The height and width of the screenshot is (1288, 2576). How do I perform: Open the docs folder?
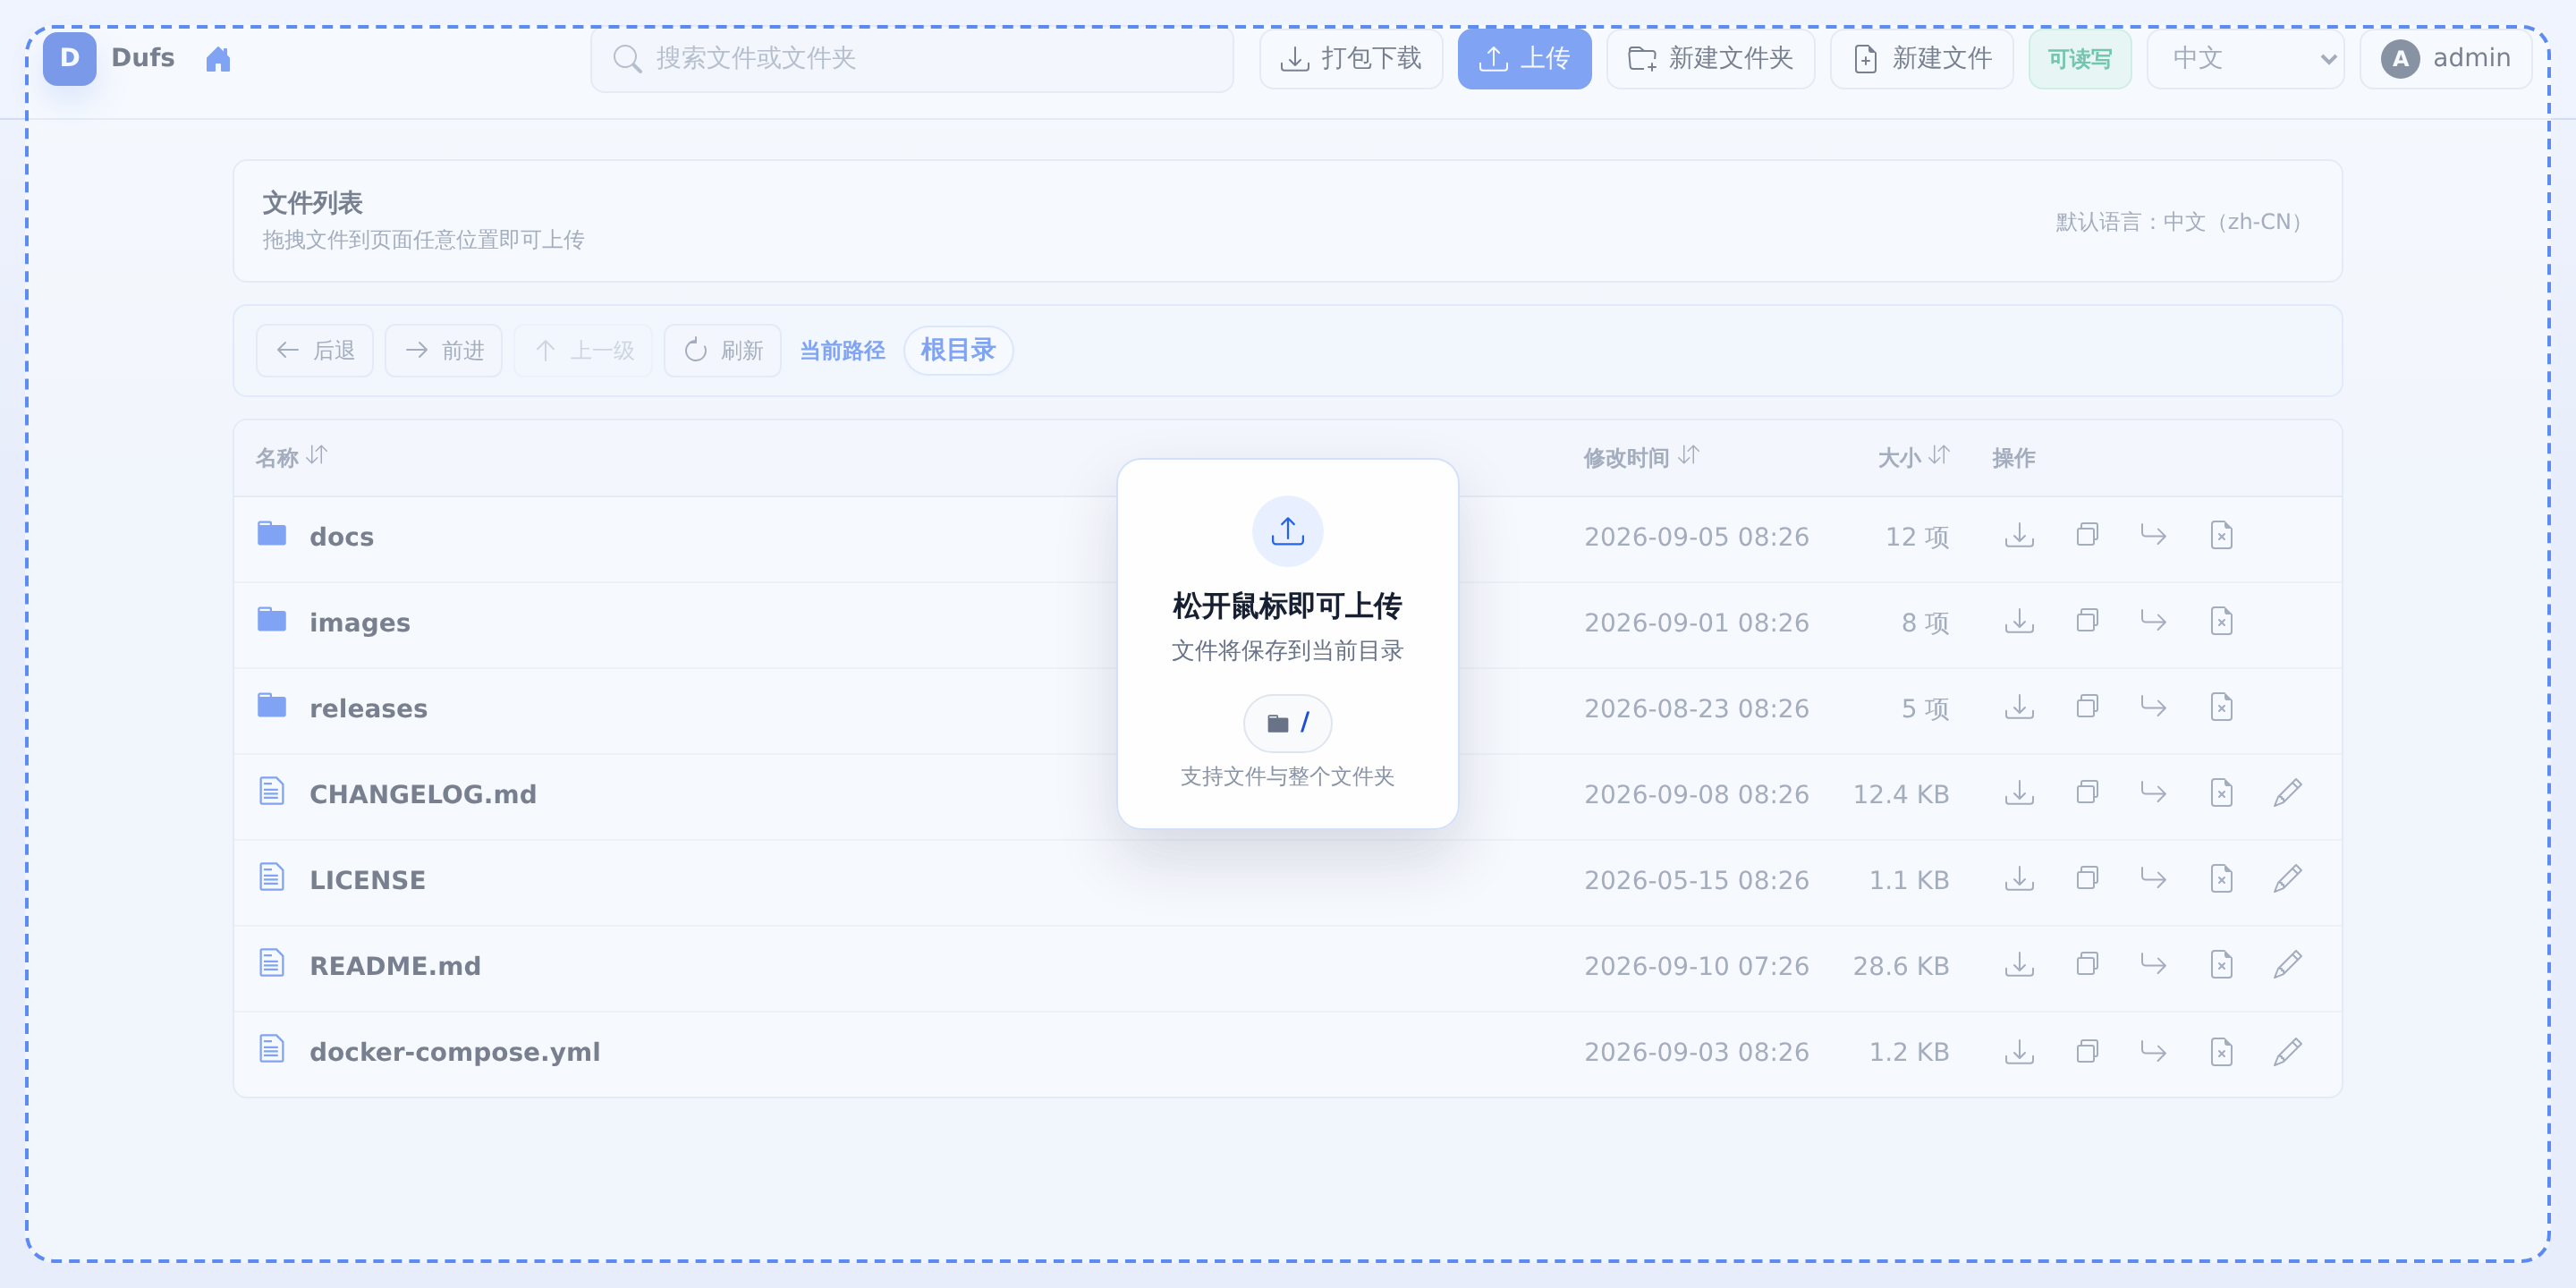341,537
